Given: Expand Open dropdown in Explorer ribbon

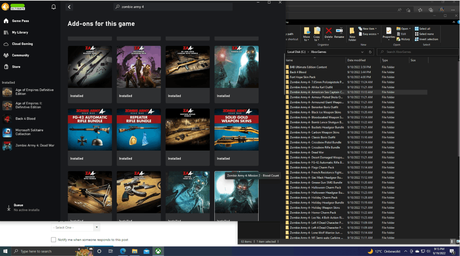Looking at the screenshot, I should coord(403,29).
